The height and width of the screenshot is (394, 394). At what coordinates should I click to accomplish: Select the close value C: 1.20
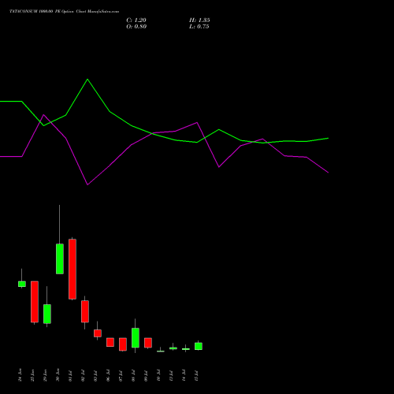(x=136, y=20)
